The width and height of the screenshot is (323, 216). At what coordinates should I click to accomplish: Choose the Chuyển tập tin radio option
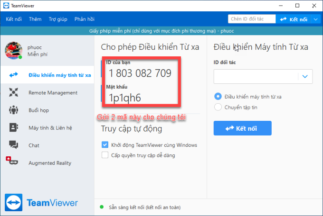coord(218,107)
